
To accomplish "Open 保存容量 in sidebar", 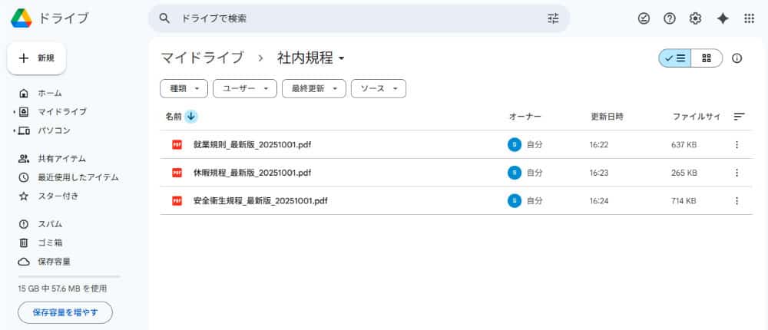I will tap(55, 262).
